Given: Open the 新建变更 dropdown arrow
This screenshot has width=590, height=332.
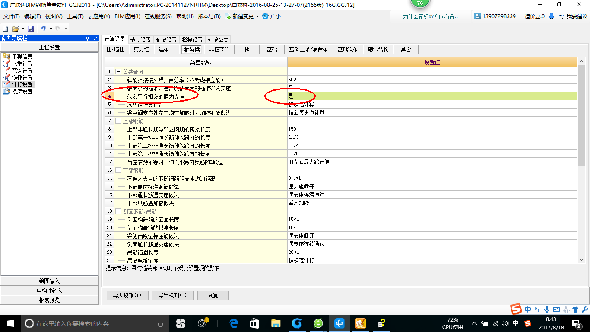Looking at the screenshot, I should coord(257,16).
